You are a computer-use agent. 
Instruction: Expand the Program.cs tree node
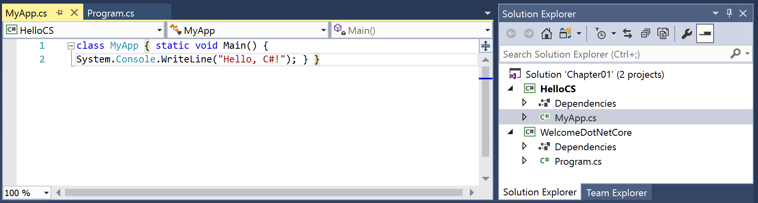(x=524, y=161)
